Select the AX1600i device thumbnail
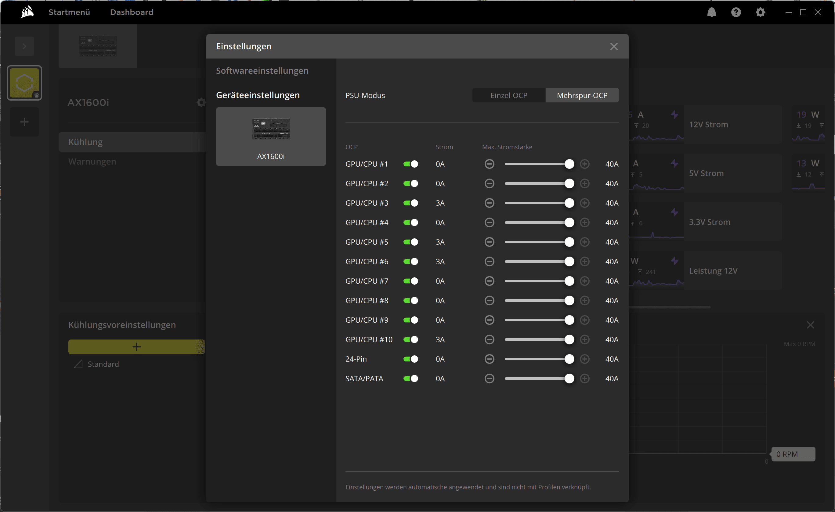This screenshot has height=512, width=835. pyautogui.click(x=270, y=137)
